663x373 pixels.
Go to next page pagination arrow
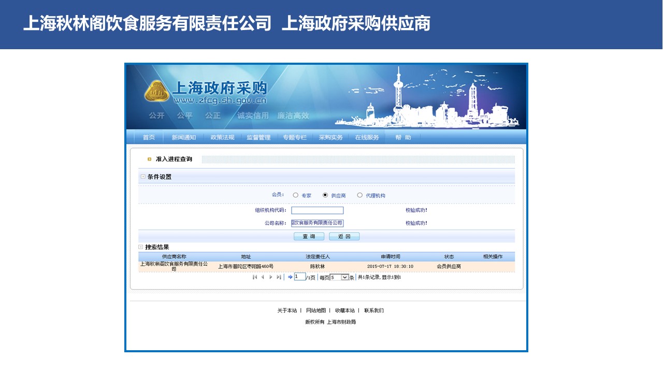click(270, 277)
